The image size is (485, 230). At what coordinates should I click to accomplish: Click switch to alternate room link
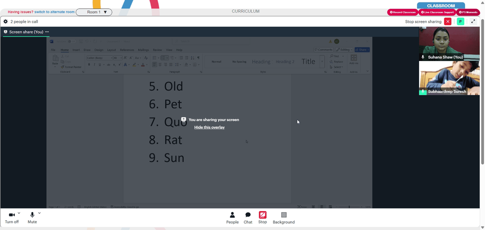coord(54,12)
